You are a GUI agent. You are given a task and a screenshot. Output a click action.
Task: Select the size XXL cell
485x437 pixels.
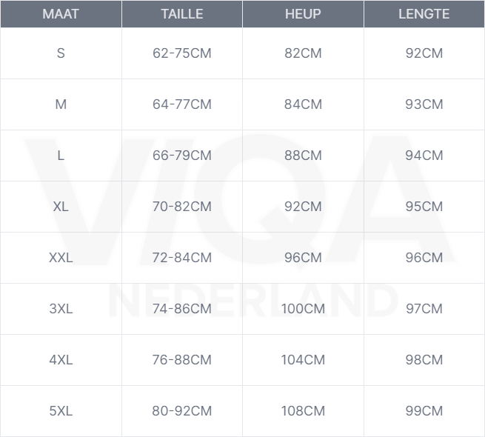tap(61, 258)
